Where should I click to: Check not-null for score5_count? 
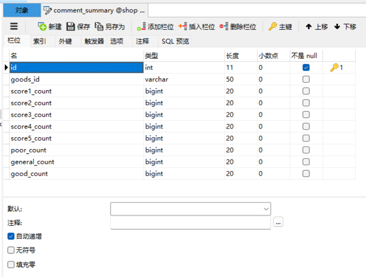[306, 138]
